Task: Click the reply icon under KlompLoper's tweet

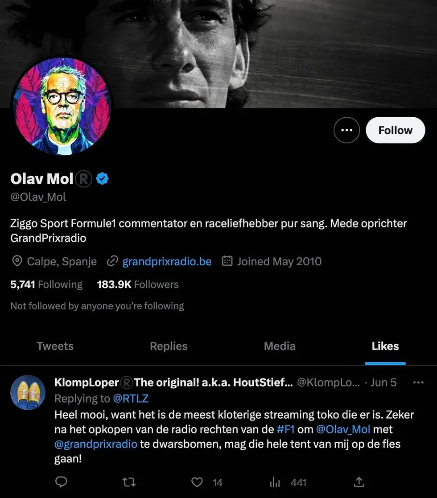Action: [61, 482]
